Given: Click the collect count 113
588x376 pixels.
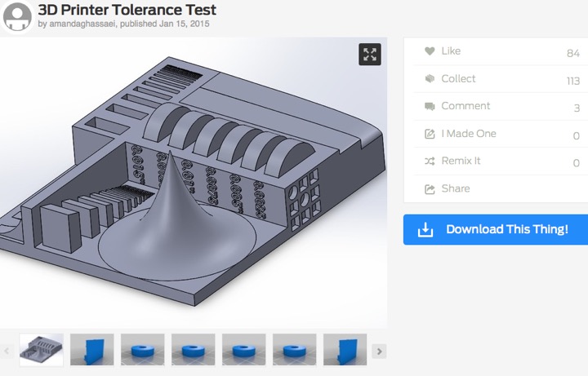Looking at the screenshot, I should coord(573,81).
